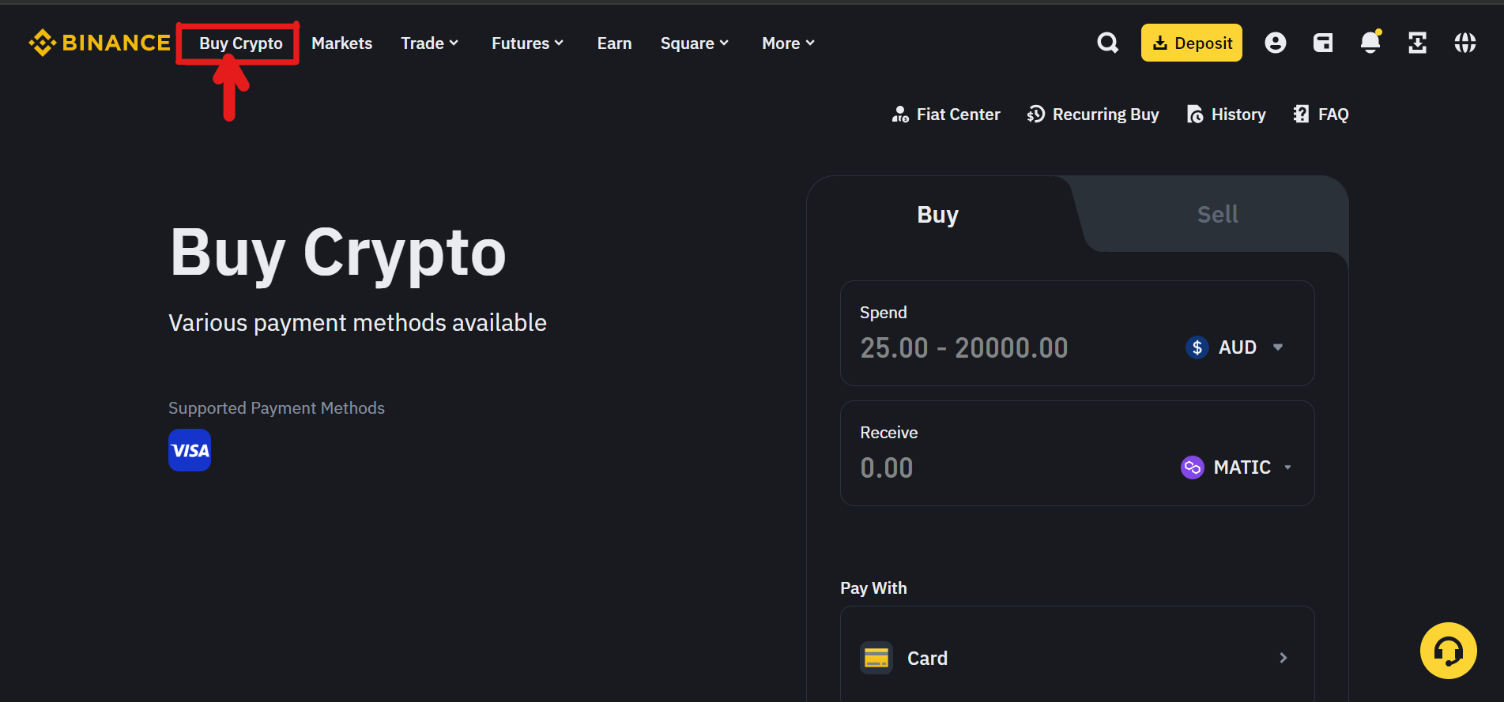Expand the AUD currency dropdown

1234,347
